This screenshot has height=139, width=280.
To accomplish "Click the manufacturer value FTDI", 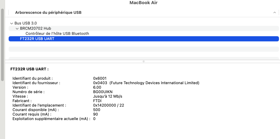I will pos(98,101).
